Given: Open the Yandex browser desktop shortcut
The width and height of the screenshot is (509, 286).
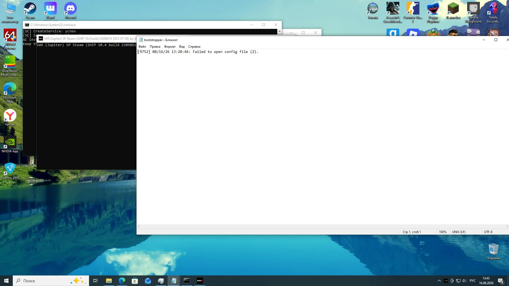Looking at the screenshot, I should pos(10,118).
